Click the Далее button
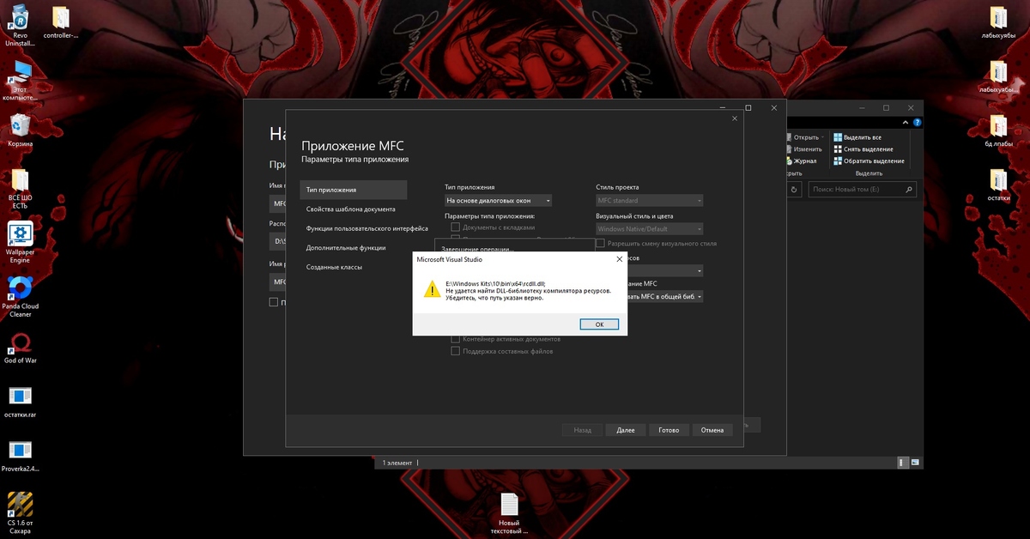This screenshot has height=539, width=1030. (626, 430)
